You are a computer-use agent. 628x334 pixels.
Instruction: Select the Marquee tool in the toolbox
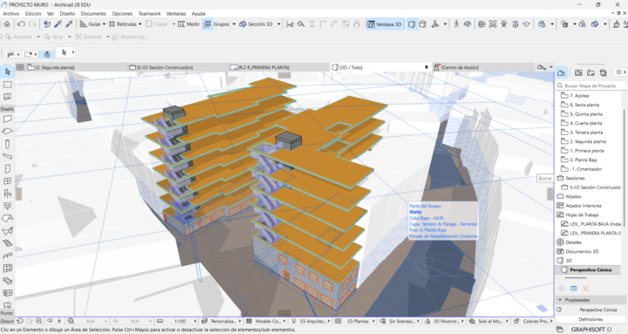point(7,85)
